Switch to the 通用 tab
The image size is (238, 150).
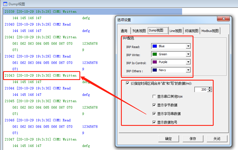[124, 31]
